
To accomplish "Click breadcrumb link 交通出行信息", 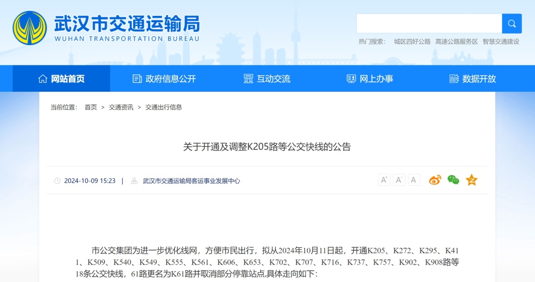I will (x=164, y=107).
